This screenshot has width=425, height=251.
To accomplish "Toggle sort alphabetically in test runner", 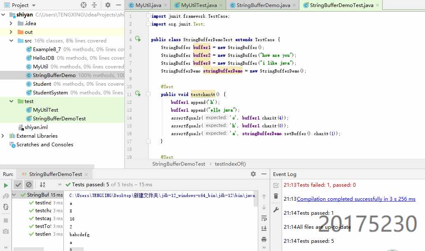I will 42,185.
